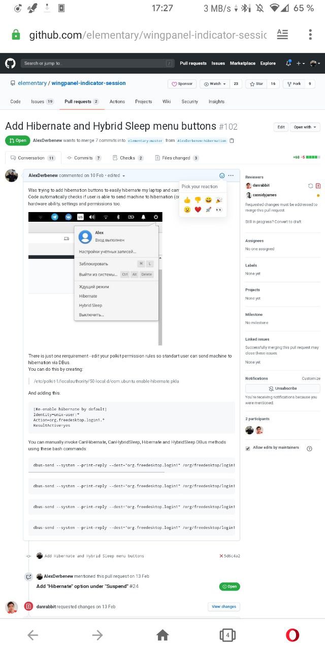Open the notifications bell icon

[x=288, y=64]
